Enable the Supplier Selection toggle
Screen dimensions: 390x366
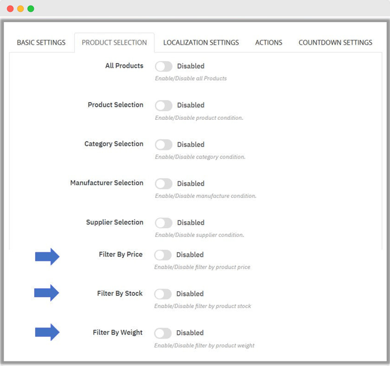[163, 223]
